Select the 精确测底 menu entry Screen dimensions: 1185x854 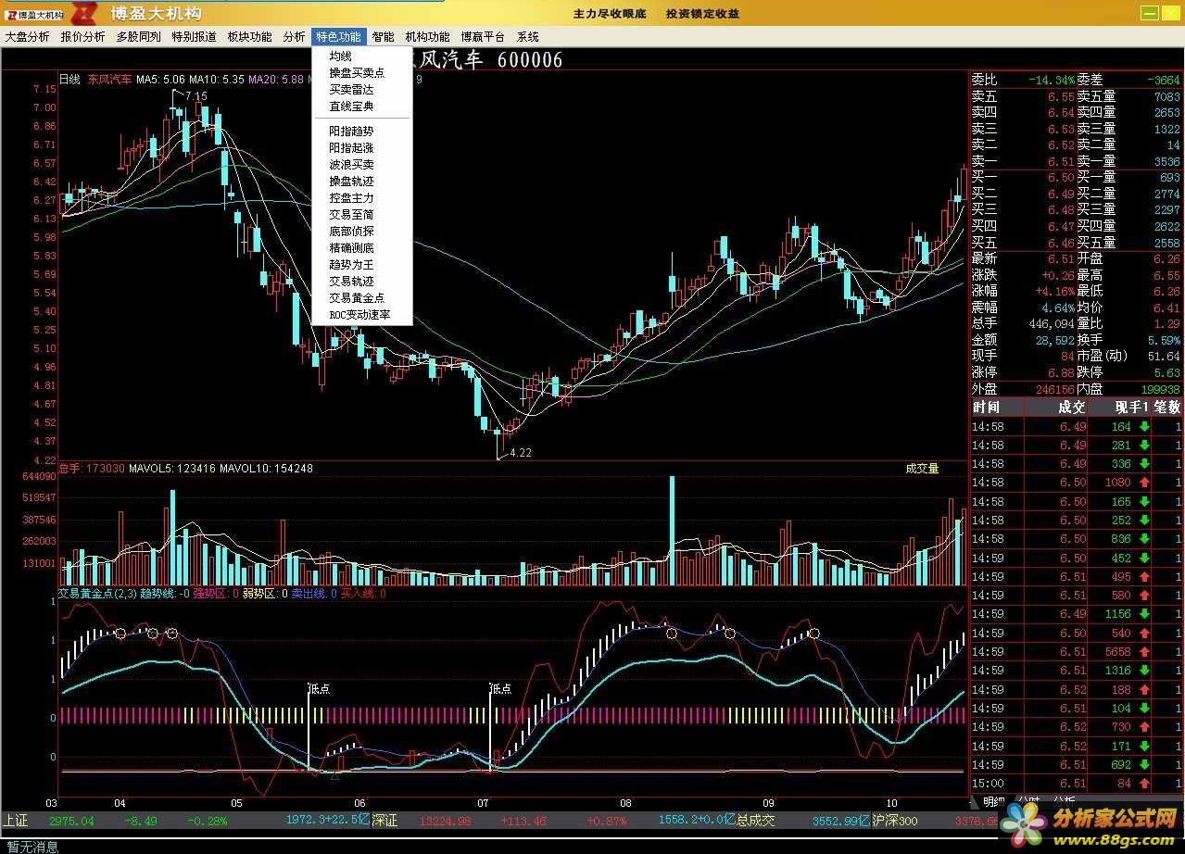[362, 248]
